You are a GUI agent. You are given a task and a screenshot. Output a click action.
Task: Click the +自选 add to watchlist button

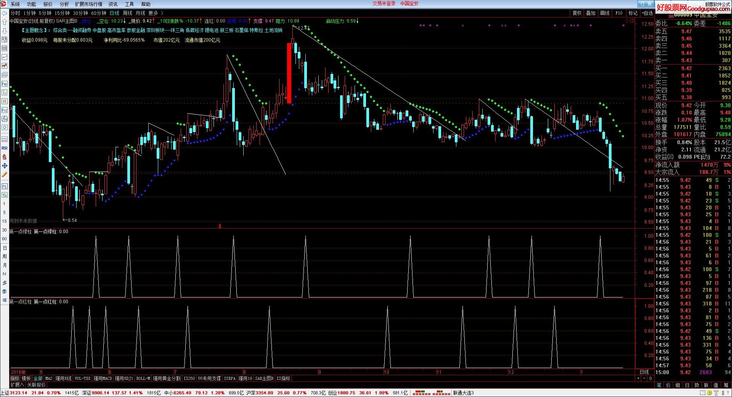[647, 13]
